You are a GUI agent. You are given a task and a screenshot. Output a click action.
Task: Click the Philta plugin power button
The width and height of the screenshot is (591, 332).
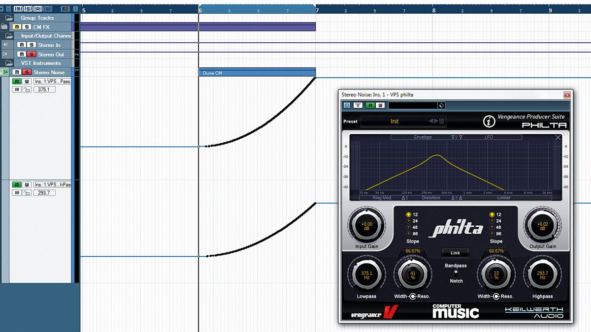346,105
